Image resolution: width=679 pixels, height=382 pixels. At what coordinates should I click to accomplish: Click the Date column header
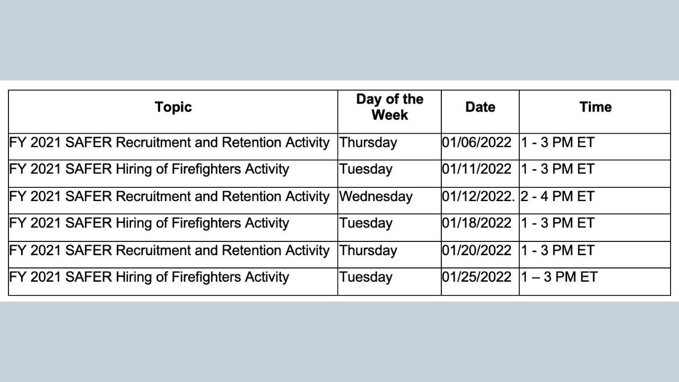click(480, 107)
